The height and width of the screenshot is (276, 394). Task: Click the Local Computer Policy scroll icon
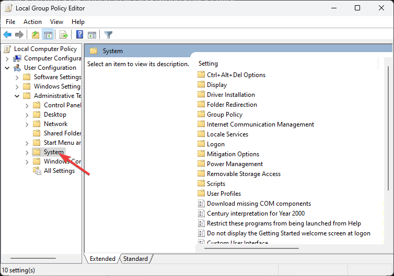pos(7,49)
